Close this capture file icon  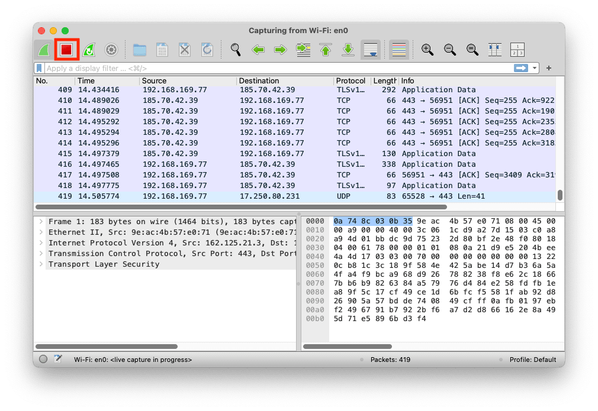click(185, 50)
